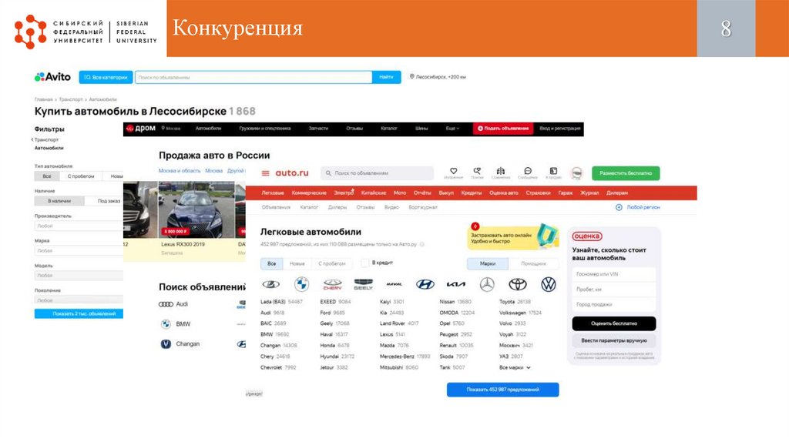Open Drom Автомобили menu item
The image size is (789, 442).
208,129
